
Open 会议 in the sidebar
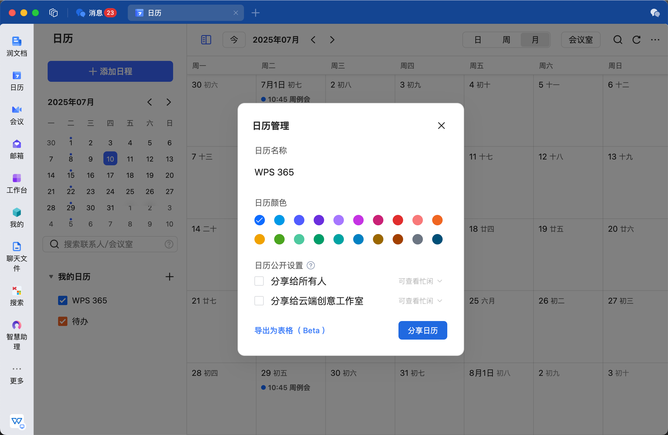[x=17, y=115]
